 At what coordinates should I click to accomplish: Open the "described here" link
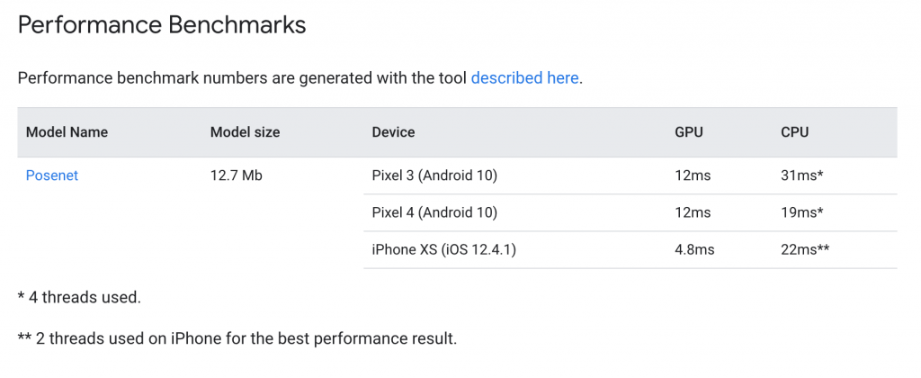click(x=524, y=78)
